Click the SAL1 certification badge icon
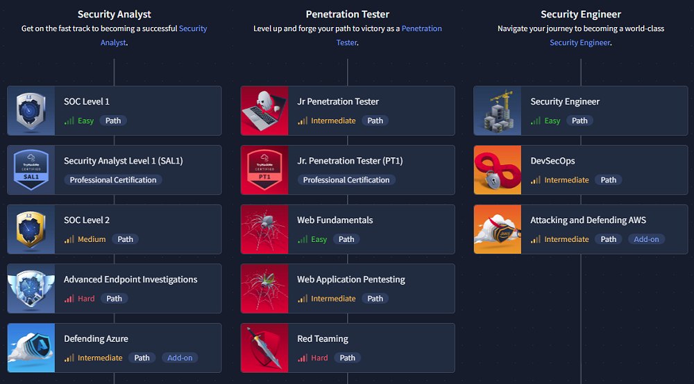Viewport: 694px width, 384px height. pos(31,170)
